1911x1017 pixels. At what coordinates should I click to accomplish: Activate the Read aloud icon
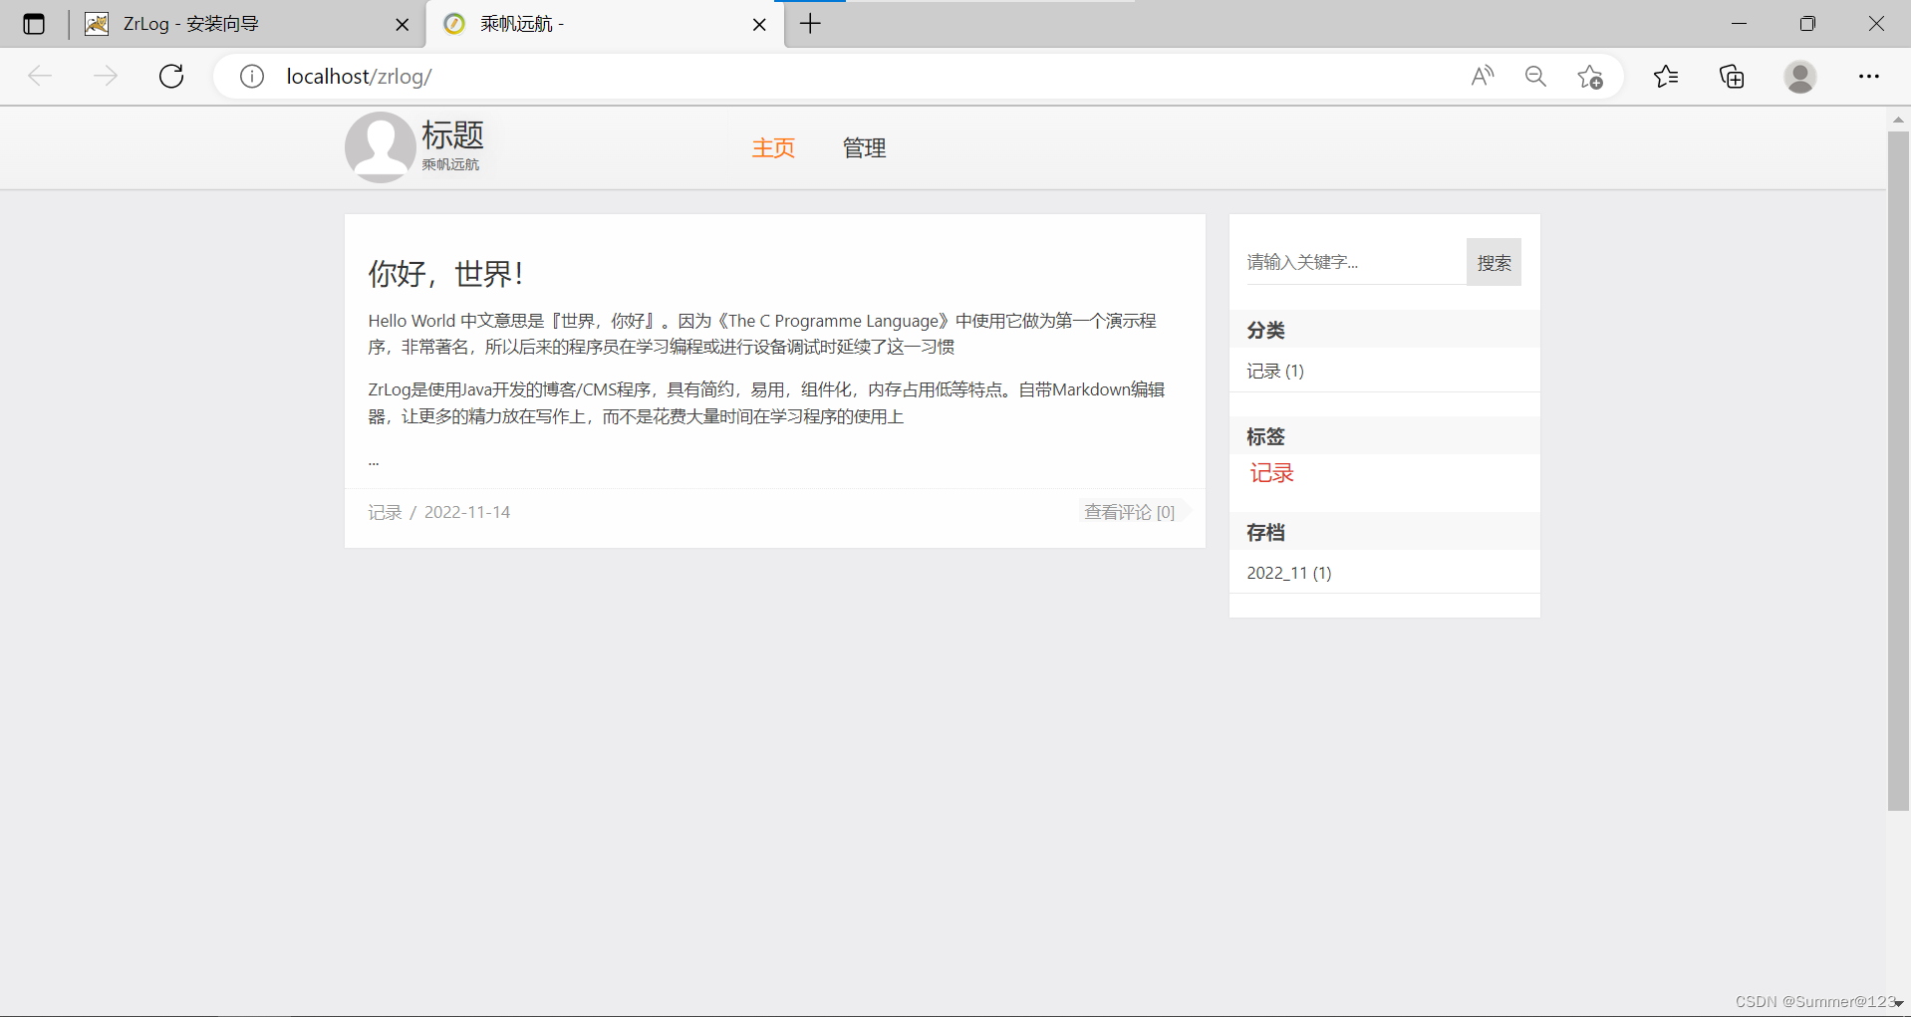tap(1483, 76)
